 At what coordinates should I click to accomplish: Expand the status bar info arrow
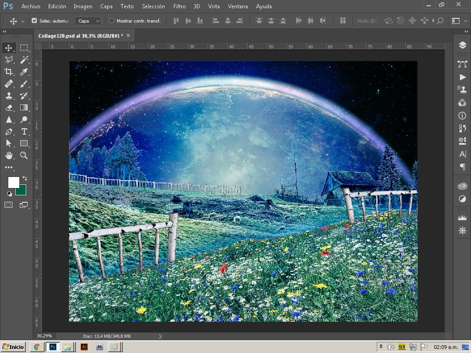click(160, 336)
